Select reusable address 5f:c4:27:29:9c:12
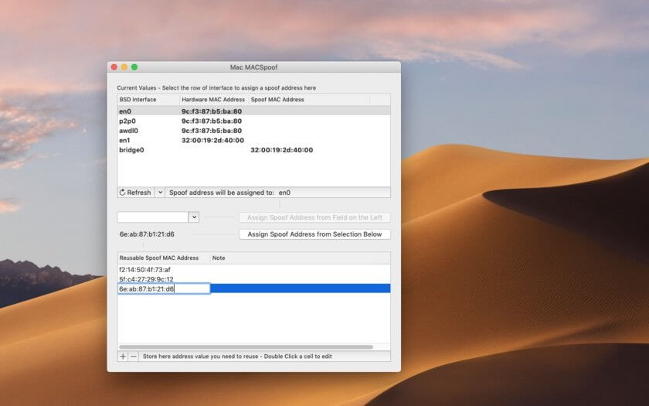The height and width of the screenshot is (406, 649). (x=146, y=279)
